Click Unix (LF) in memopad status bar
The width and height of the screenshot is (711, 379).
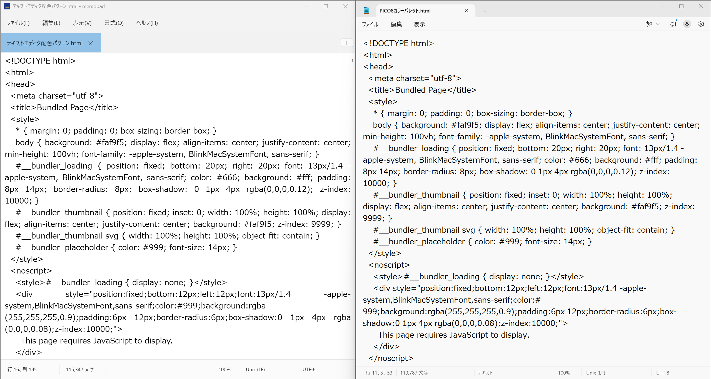click(x=255, y=369)
